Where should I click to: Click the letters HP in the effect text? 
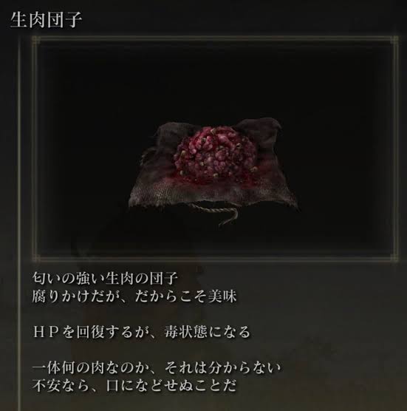(46, 333)
